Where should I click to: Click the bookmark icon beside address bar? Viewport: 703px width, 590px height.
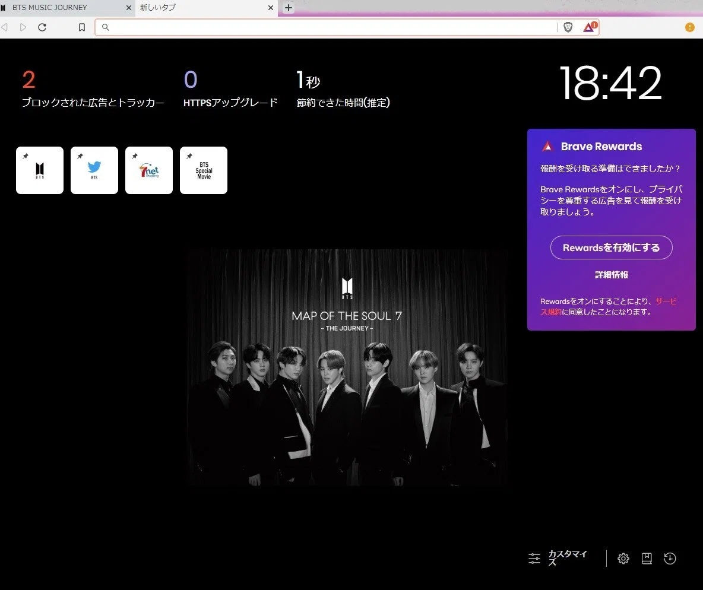(x=81, y=27)
